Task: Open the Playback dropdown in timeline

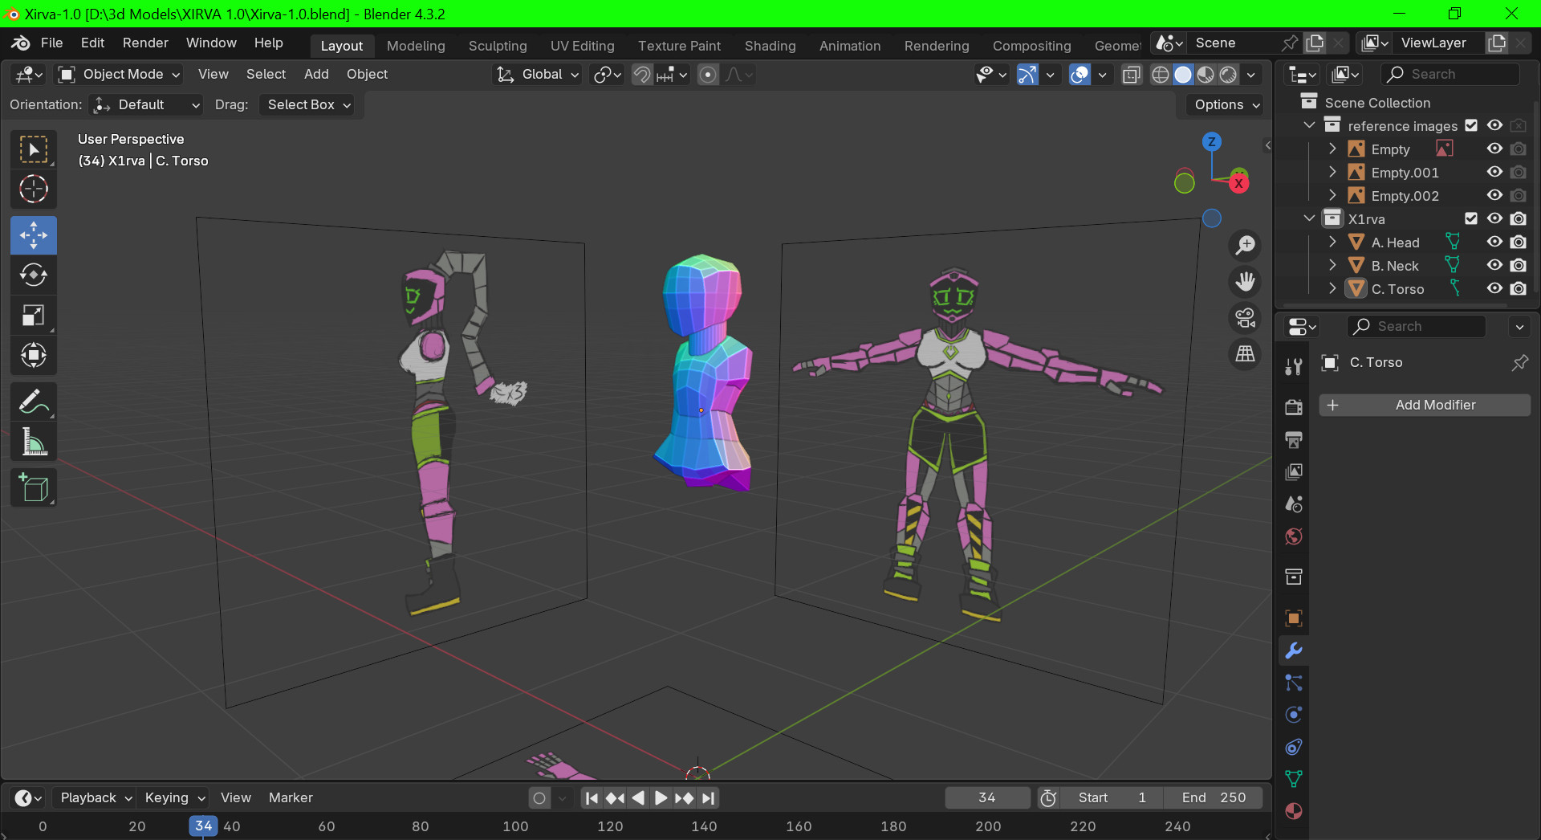Action: click(x=96, y=797)
